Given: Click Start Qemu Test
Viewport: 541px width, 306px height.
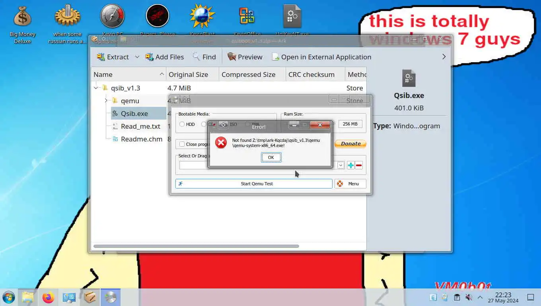Looking at the screenshot, I should pos(254,184).
